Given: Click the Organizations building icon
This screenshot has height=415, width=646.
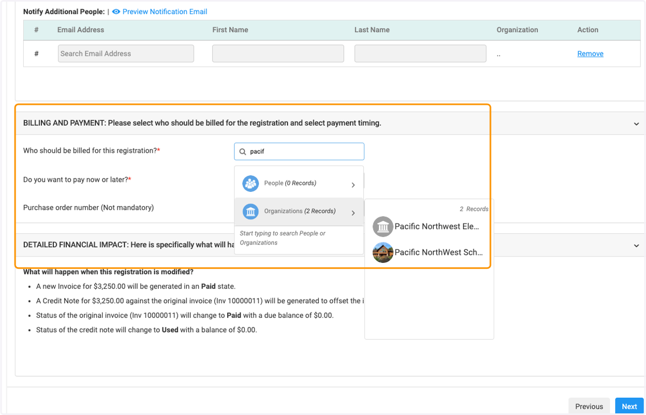Looking at the screenshot, I should tap(250, 212).
